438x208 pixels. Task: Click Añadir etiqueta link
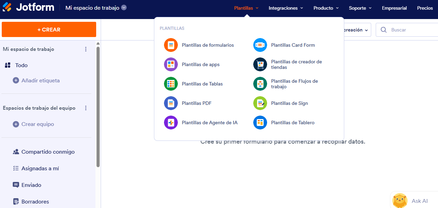coord(40,80)
